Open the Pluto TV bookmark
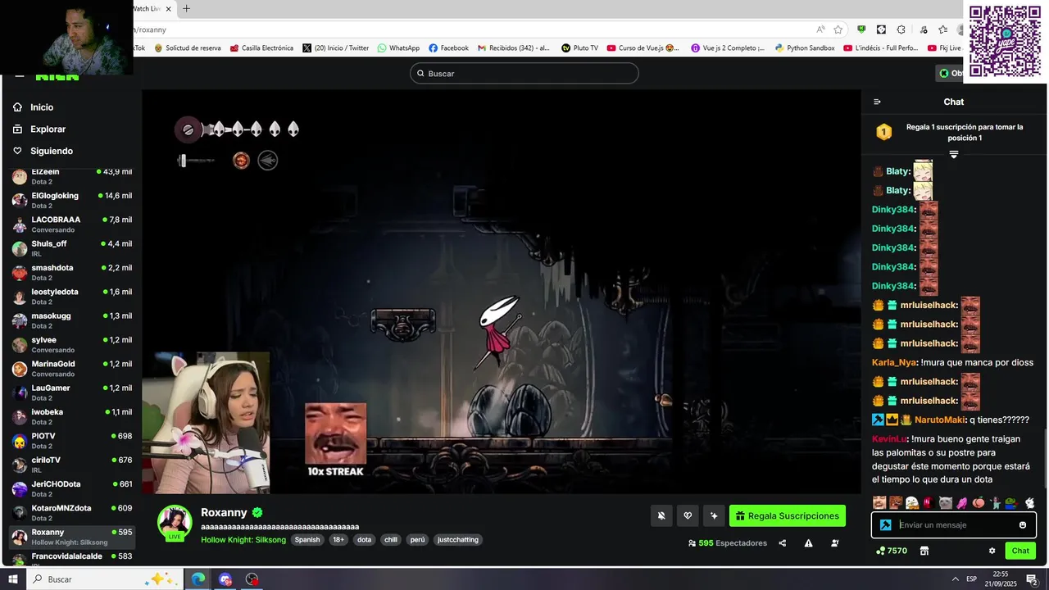The height and width of the screenshot is (590, 1049). [579, 48]
